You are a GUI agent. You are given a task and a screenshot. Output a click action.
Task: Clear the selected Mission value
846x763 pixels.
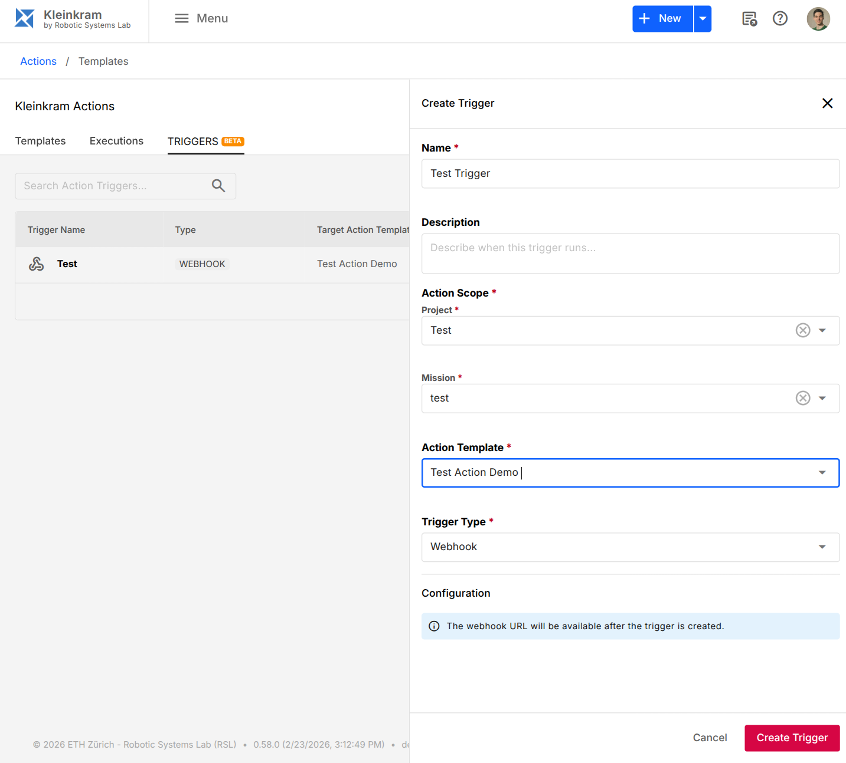802,398
